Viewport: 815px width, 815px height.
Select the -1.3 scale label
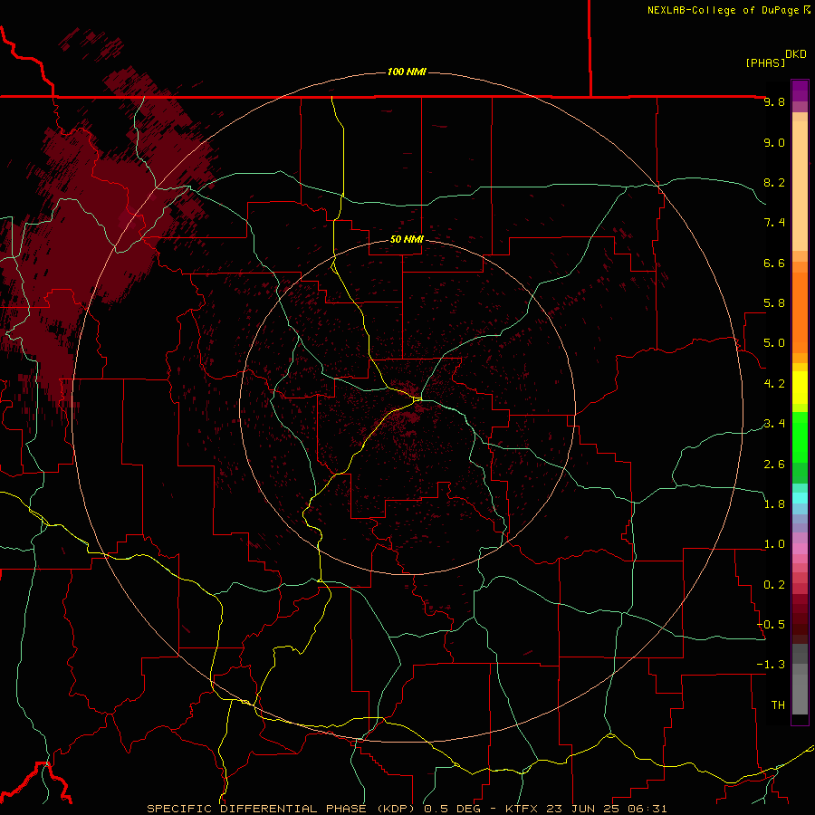771,665
